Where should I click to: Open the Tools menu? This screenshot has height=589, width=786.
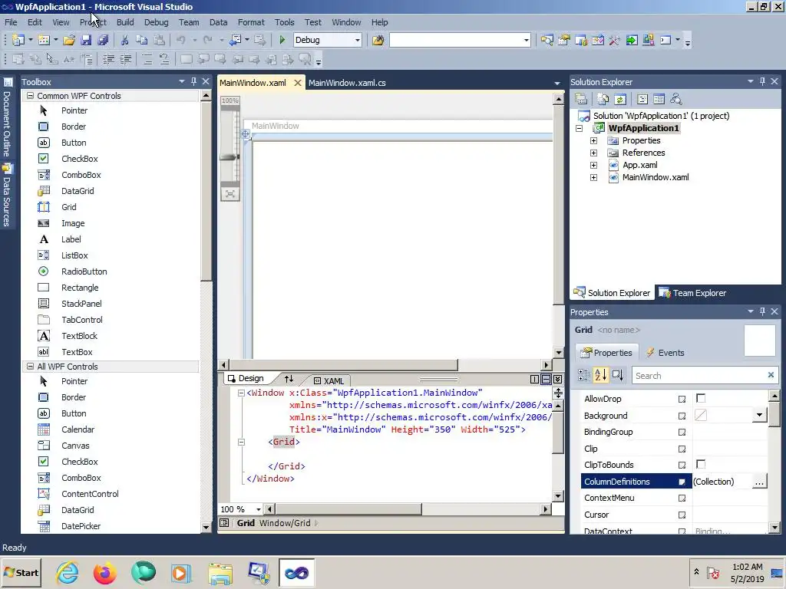(284, 22)
